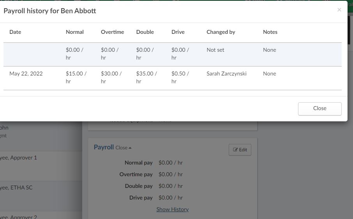Click the Date column header
This screenshot has width=353, height=219.
(15, 32)
